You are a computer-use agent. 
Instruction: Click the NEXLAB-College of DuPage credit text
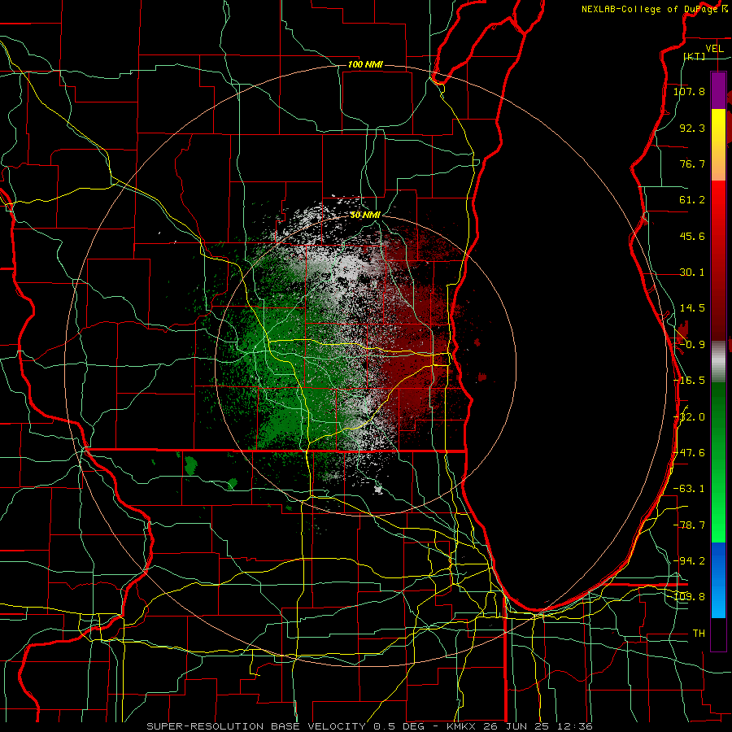coord(650,9)
